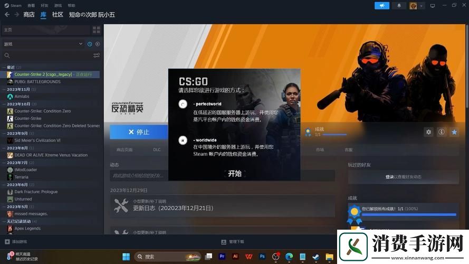Open the account avatar dropdown
Image resolution: width=469 pixels, height=264 pixels.
pyautogui.click(x=417, y=5)
